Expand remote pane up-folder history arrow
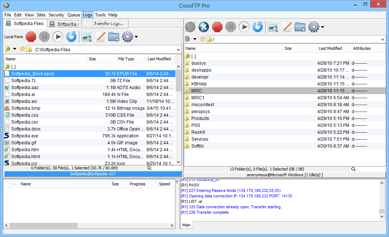 click(195, 39)
